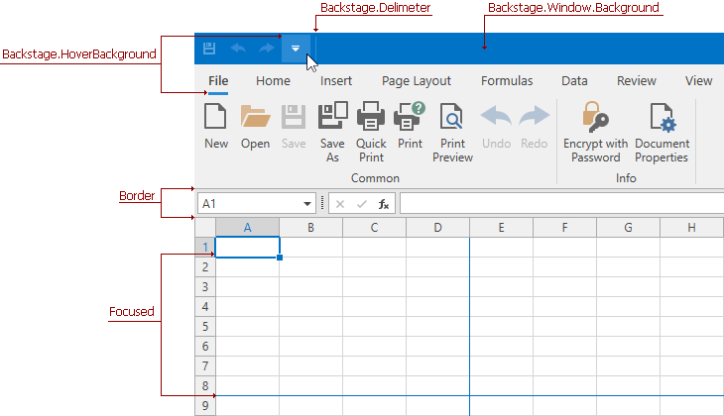Click the Undo arrow in quick access toolbar

[238, 48]
